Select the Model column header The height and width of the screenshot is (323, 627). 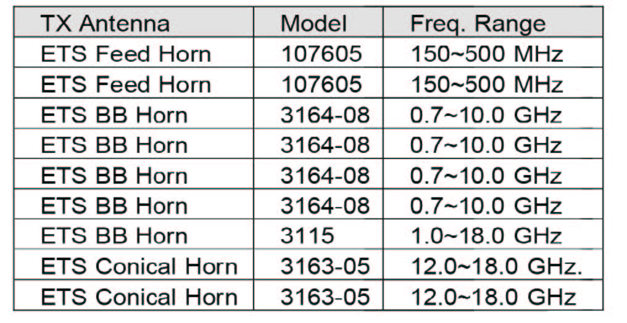point(313,23)
